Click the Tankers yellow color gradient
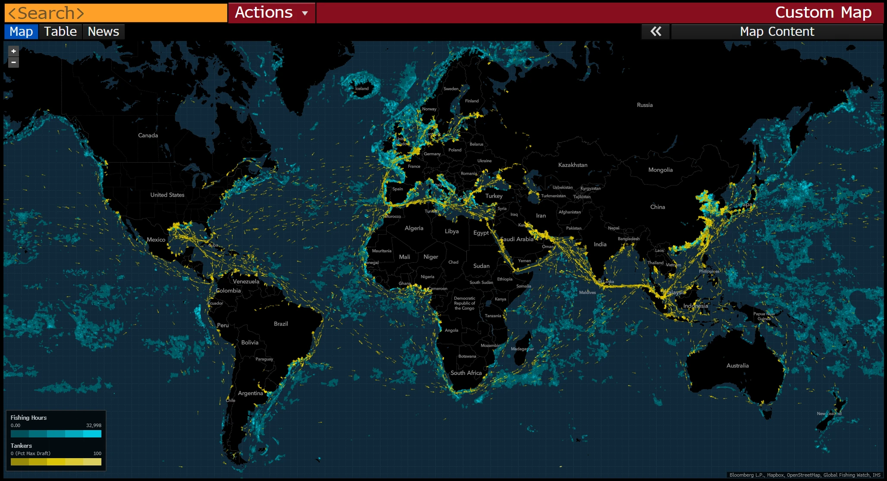The image size is (887, 481). tap(56, 462)
